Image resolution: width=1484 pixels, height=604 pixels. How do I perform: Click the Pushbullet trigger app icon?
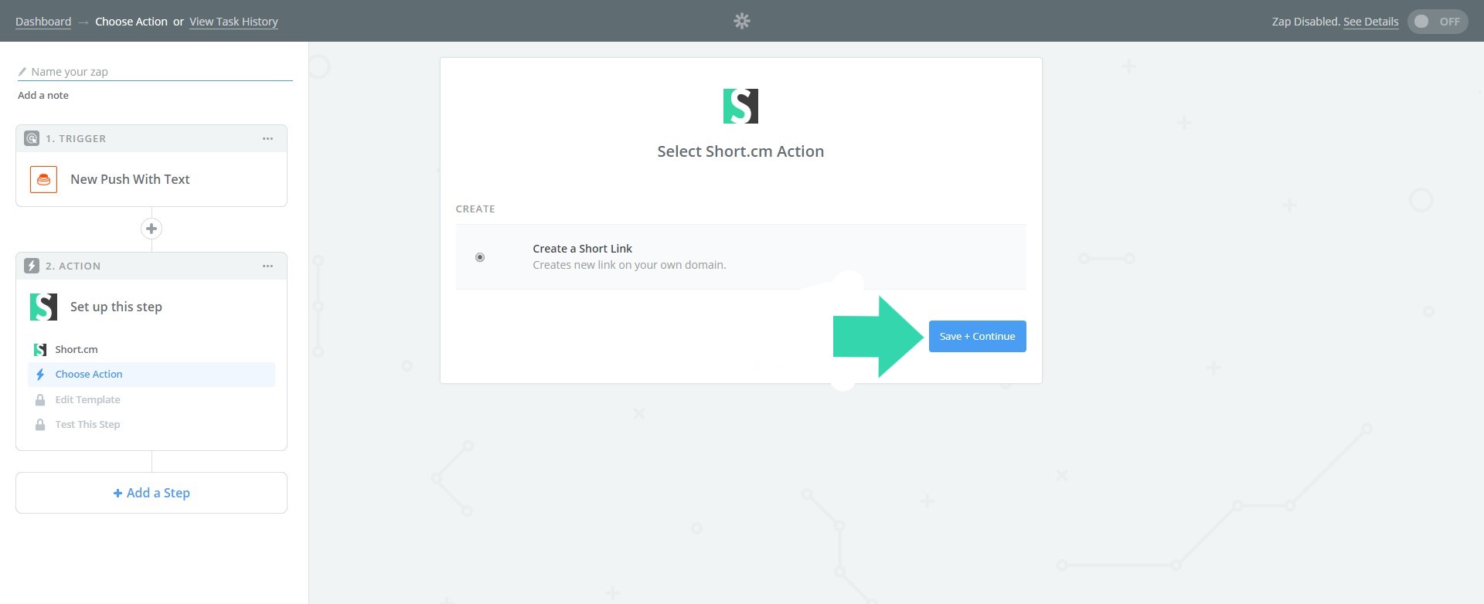click(x=44, y=179)
